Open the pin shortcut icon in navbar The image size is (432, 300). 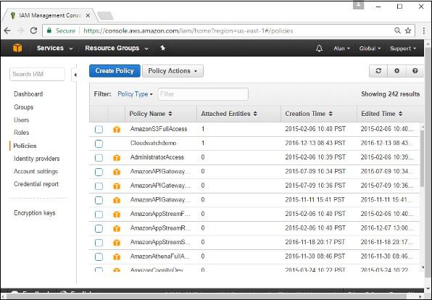[x=163, y=48]
